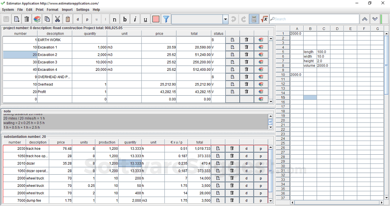Open the Import menu
The width and height of the screenshot is (390, 206).
[67, 9]
